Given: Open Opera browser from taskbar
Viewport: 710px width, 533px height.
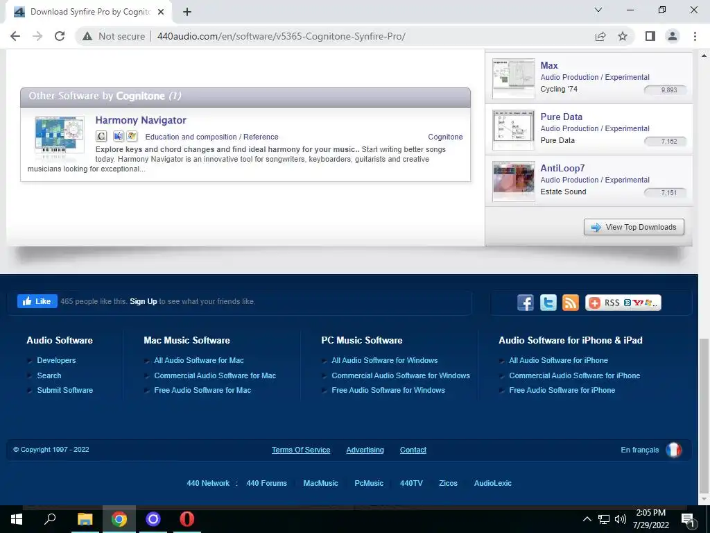Looking at the screenshot, I should (187, 519).
